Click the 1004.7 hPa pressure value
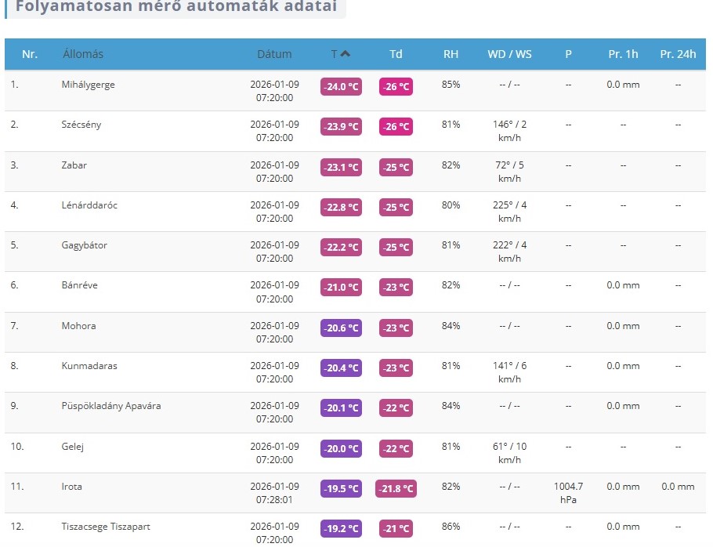This screenshot has height=547, width=713. [568, 492]
